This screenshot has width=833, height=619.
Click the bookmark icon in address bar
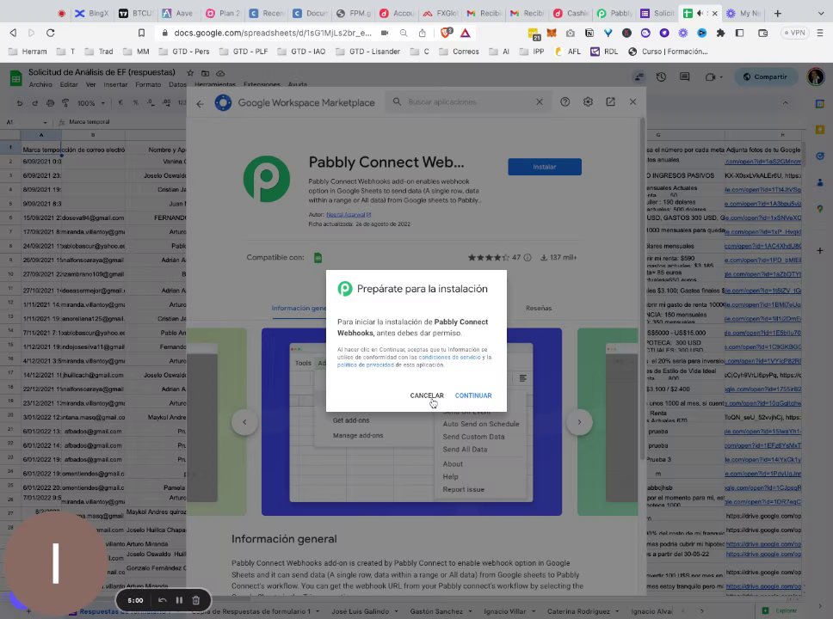(141, 33)
